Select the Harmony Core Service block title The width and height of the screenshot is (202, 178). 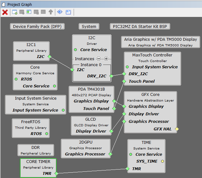(x=35, y=67)
